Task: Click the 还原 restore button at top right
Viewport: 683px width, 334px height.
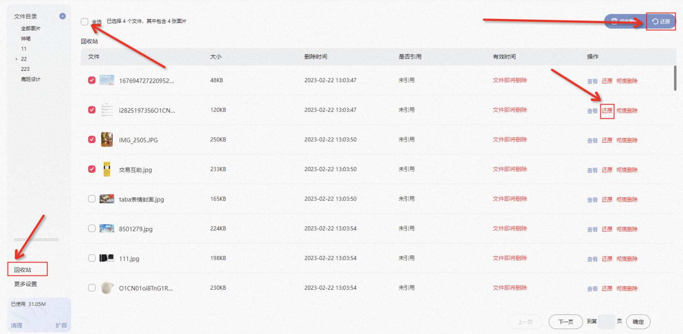Action: pyautogui.click(x=661, y=21)
